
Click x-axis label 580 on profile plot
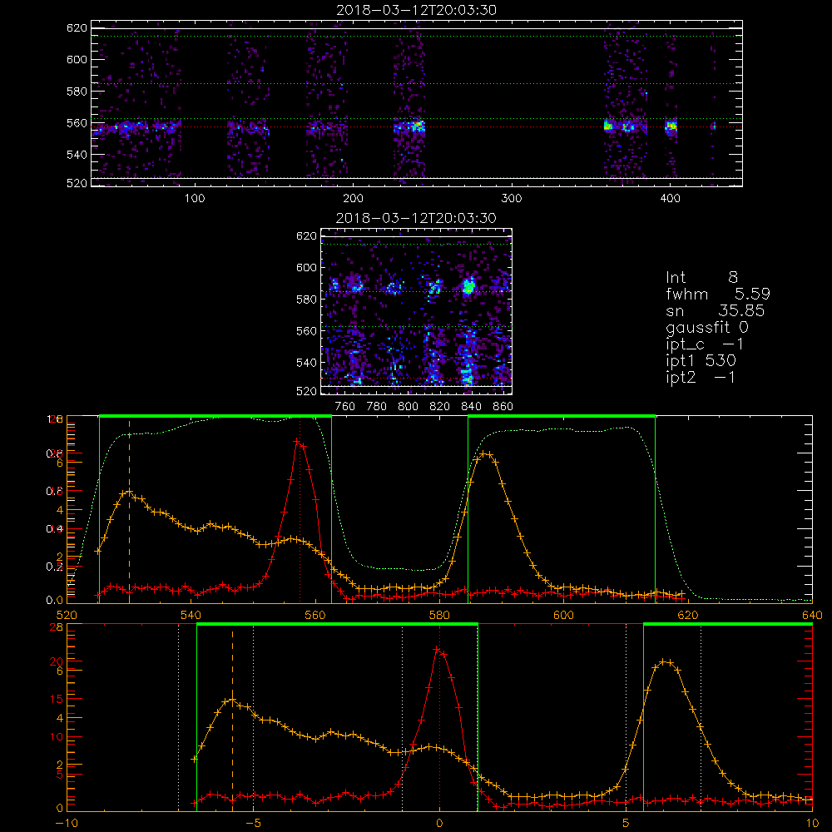pos(439,615)
